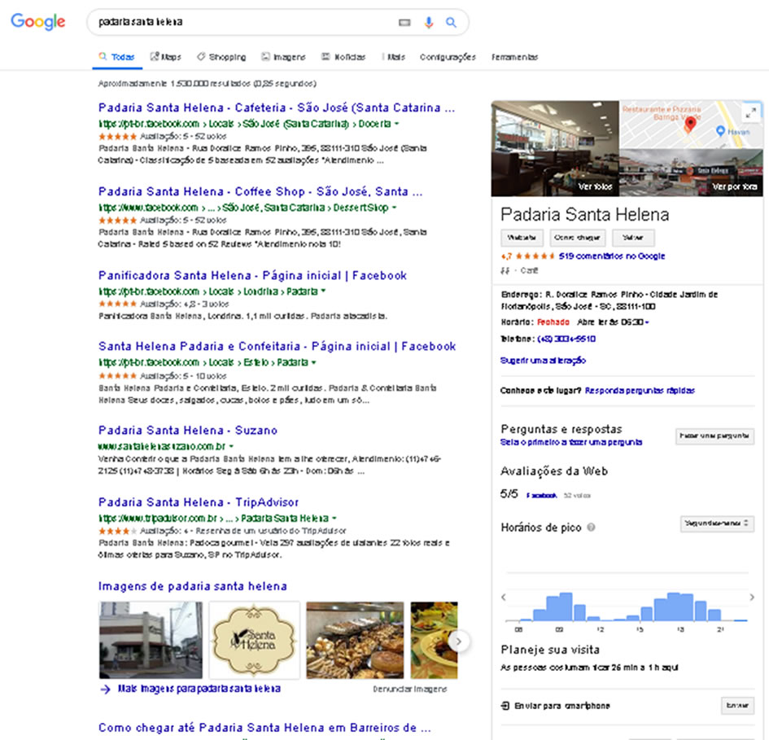This screenshot has height=740, width=769.
Task: Open dropdown arrow after 'Dessert Shop' URL
Action: pyautogui.click(x=395, y=208)
